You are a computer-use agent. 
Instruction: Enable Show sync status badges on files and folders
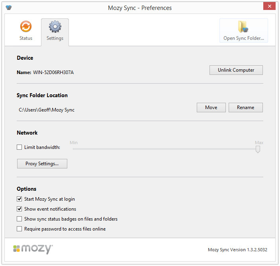(19, 219)
